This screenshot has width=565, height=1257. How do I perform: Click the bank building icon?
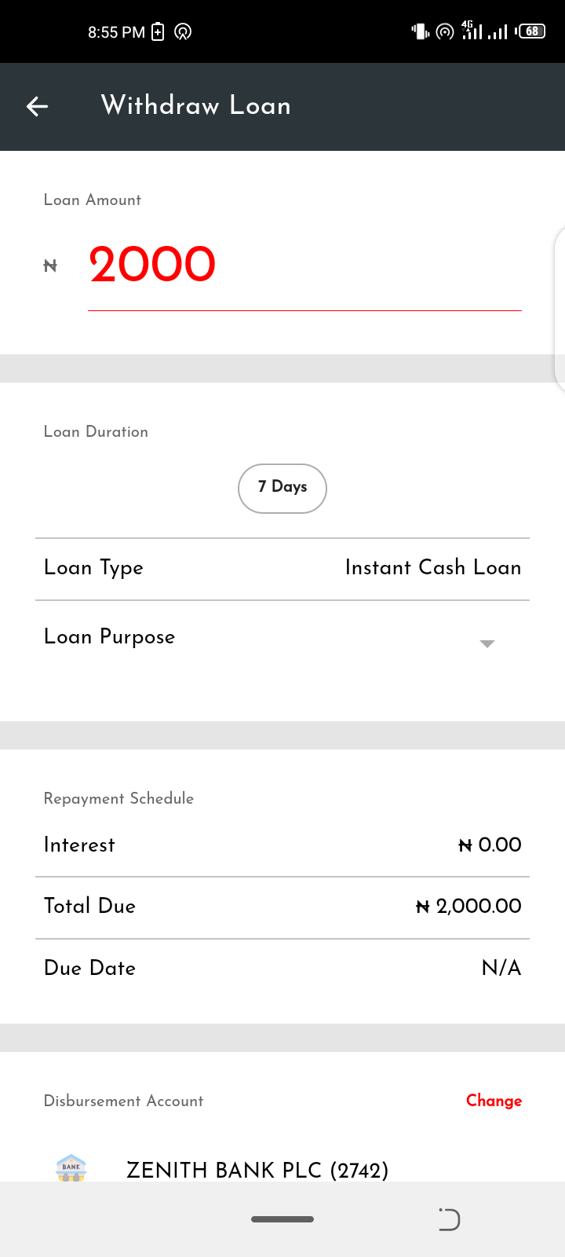71,1167
